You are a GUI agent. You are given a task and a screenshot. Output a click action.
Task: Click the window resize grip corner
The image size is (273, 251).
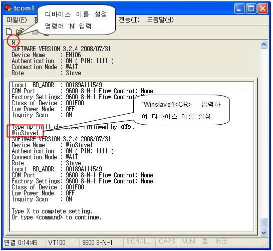266,245
